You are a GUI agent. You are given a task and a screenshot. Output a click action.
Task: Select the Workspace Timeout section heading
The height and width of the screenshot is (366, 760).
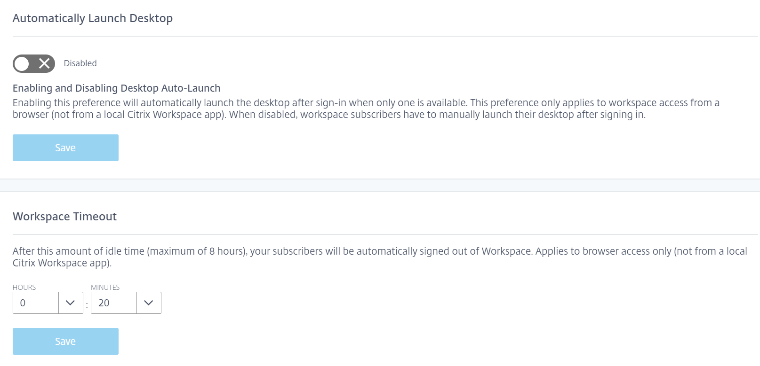(64, 217)
